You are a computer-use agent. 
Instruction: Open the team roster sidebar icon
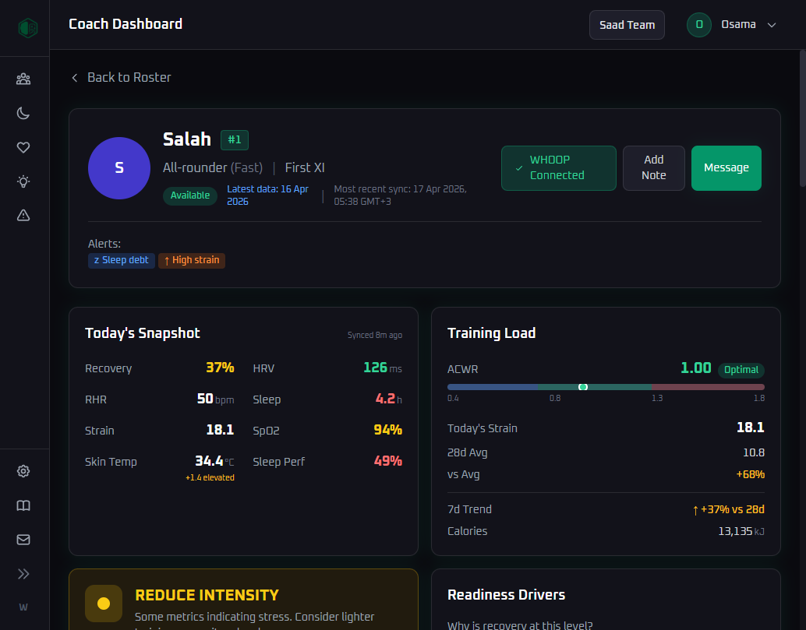point(23,79)
